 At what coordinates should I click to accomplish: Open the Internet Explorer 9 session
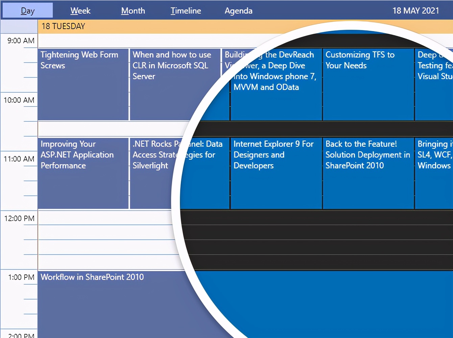tap(276, 172)
